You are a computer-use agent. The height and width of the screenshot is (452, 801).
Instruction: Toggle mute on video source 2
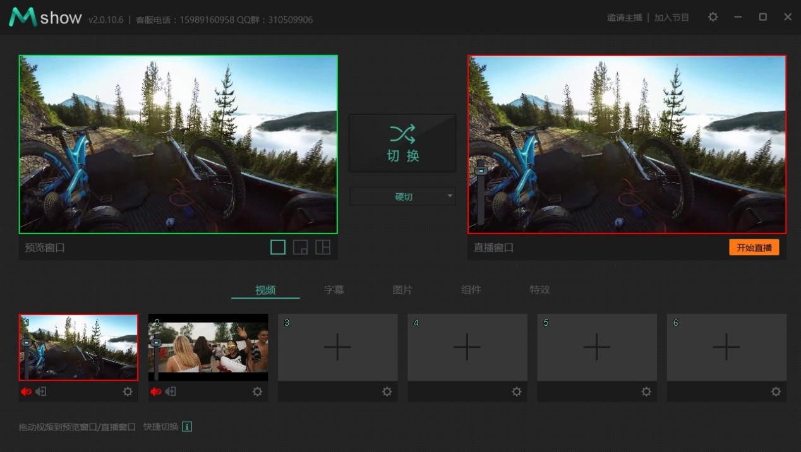tap(155, 391)
